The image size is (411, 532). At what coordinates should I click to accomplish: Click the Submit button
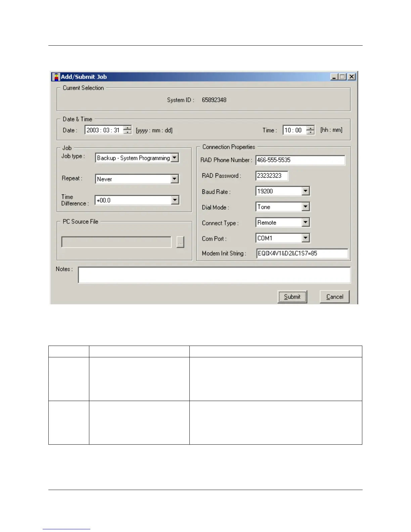coord(292,297)
